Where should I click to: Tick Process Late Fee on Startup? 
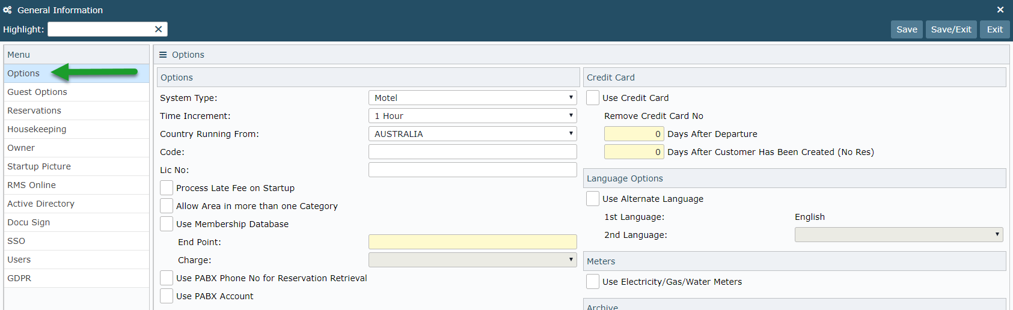point(167,188)
